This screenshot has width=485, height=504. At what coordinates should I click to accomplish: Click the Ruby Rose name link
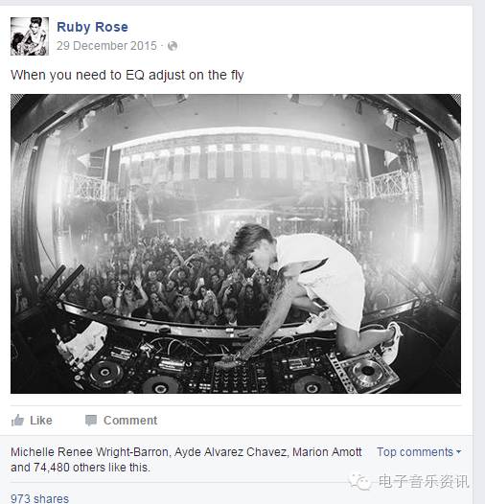pyautogui.click(x=92, y=27)
